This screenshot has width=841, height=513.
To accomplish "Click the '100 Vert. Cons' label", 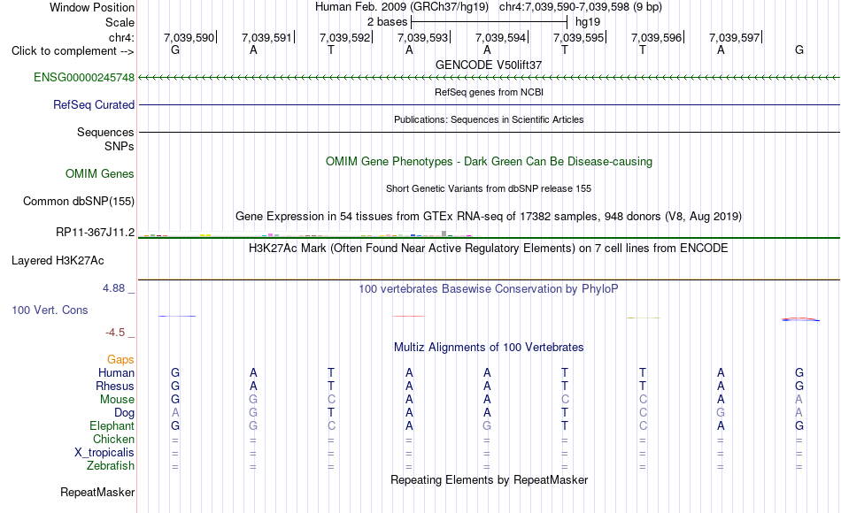I will (x=50, y=310).
